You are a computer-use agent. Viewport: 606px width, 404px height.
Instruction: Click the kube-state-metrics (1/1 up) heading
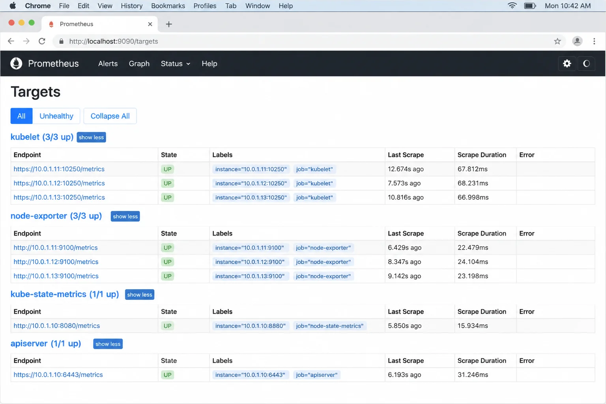[x=65, y=294]
